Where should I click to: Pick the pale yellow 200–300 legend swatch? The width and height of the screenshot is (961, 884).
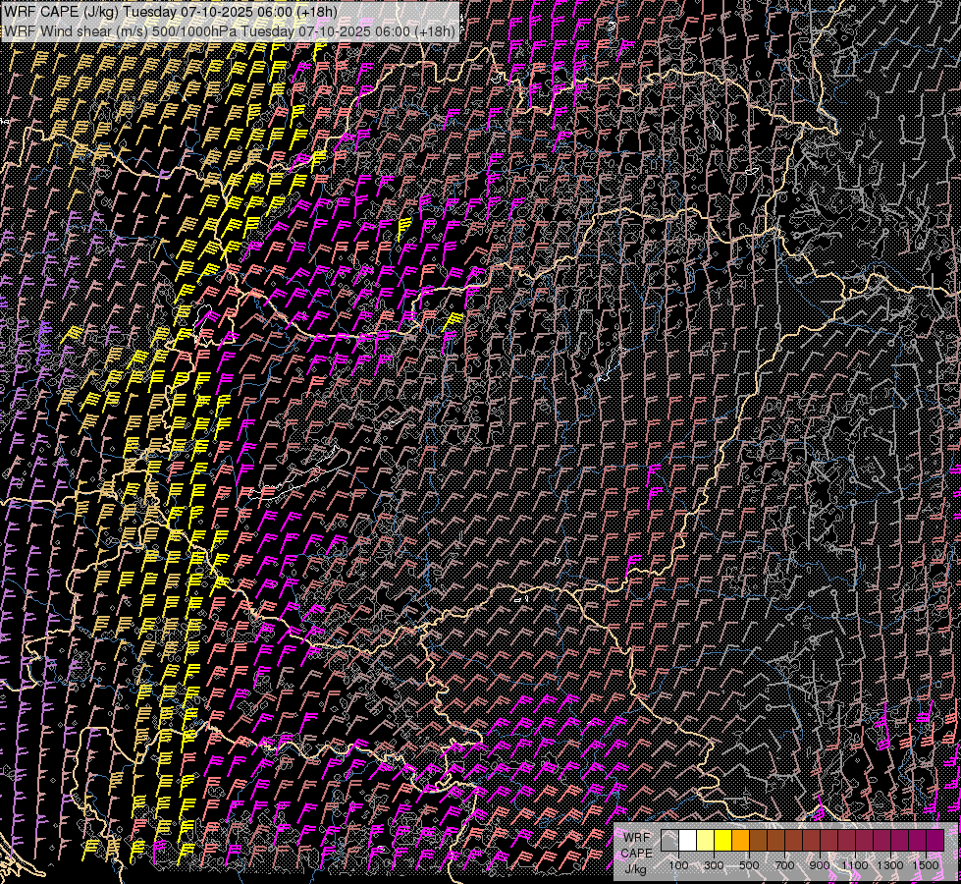[705, 841]
